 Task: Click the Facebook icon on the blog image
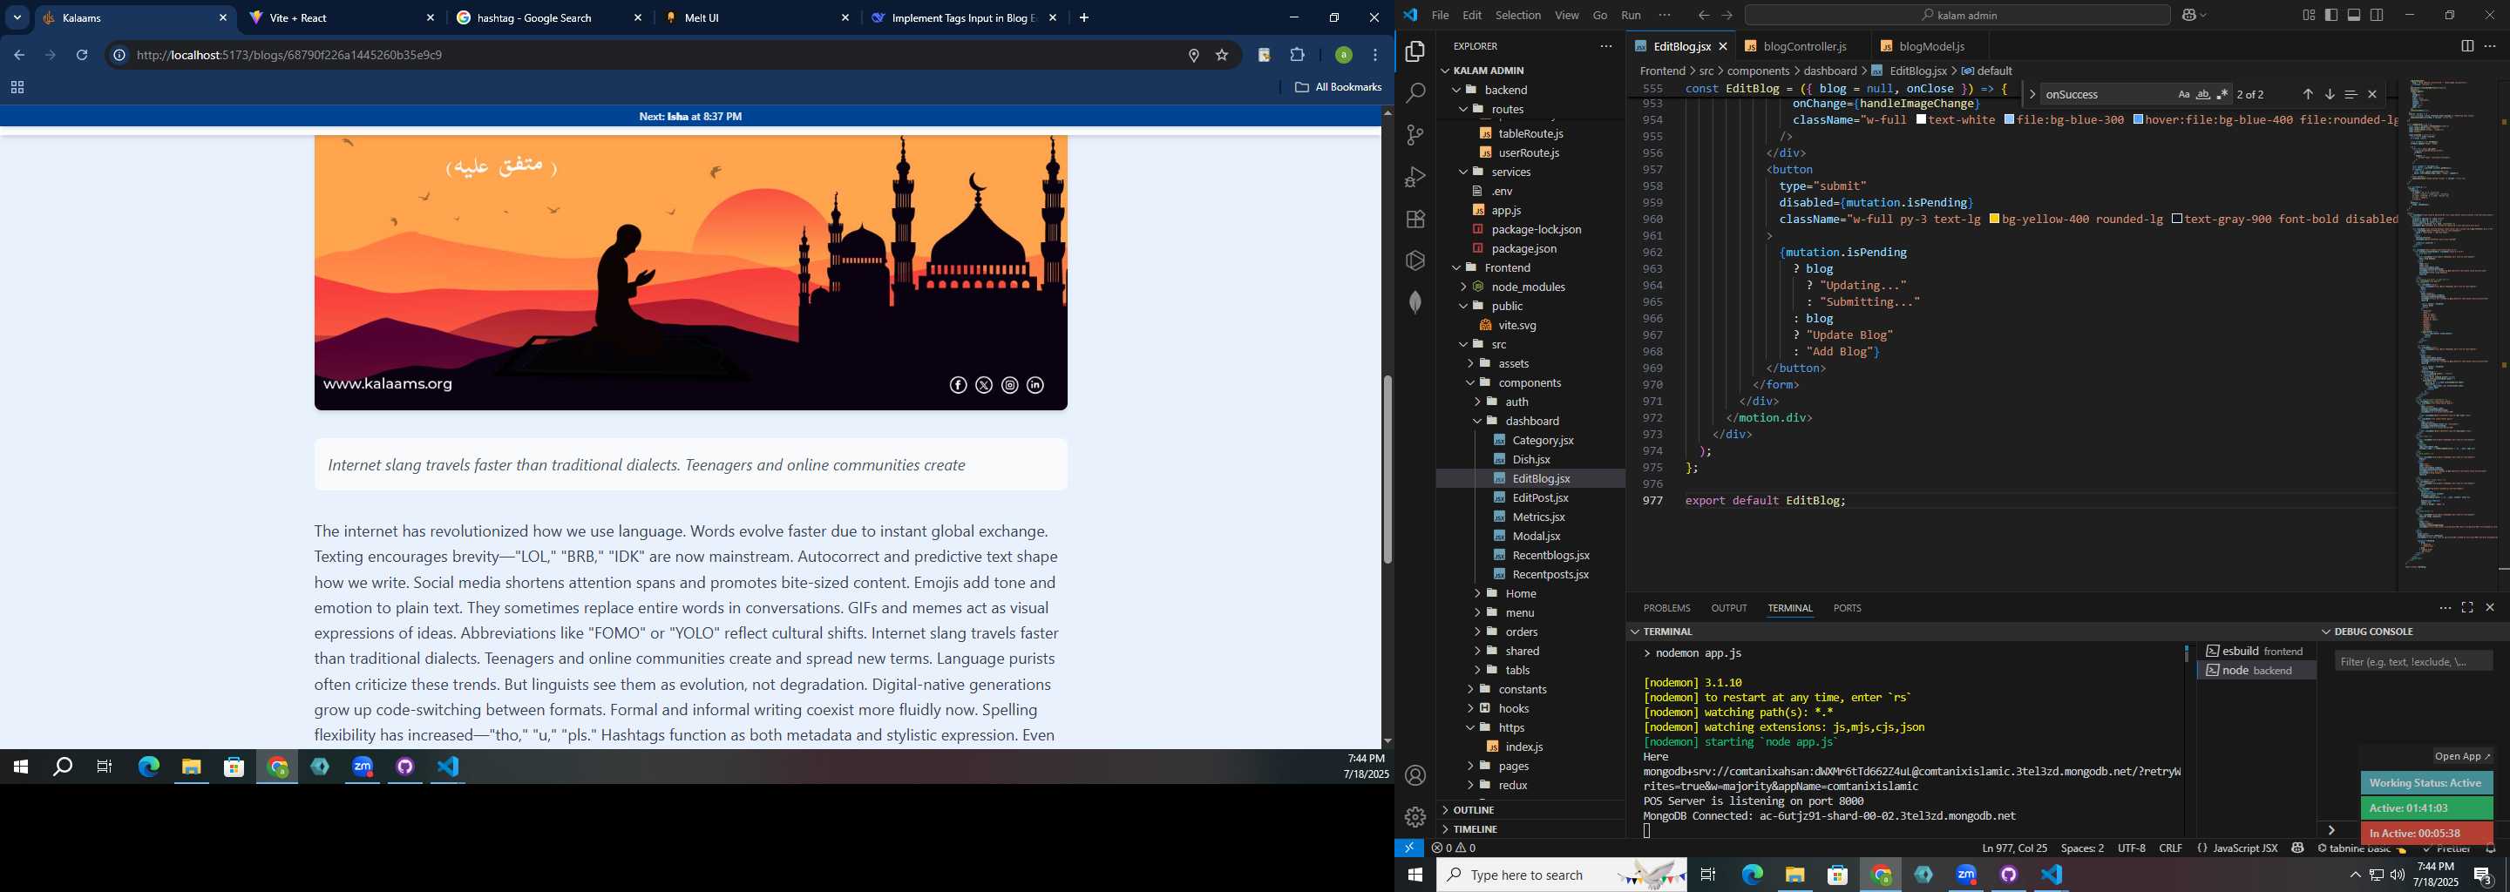click(x=958, y=386)
